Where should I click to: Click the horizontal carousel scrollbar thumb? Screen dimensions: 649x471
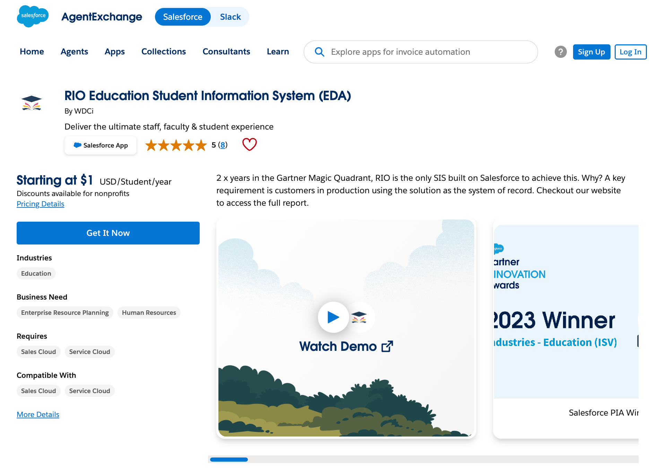pyautogui.click(x=229, y=460)
